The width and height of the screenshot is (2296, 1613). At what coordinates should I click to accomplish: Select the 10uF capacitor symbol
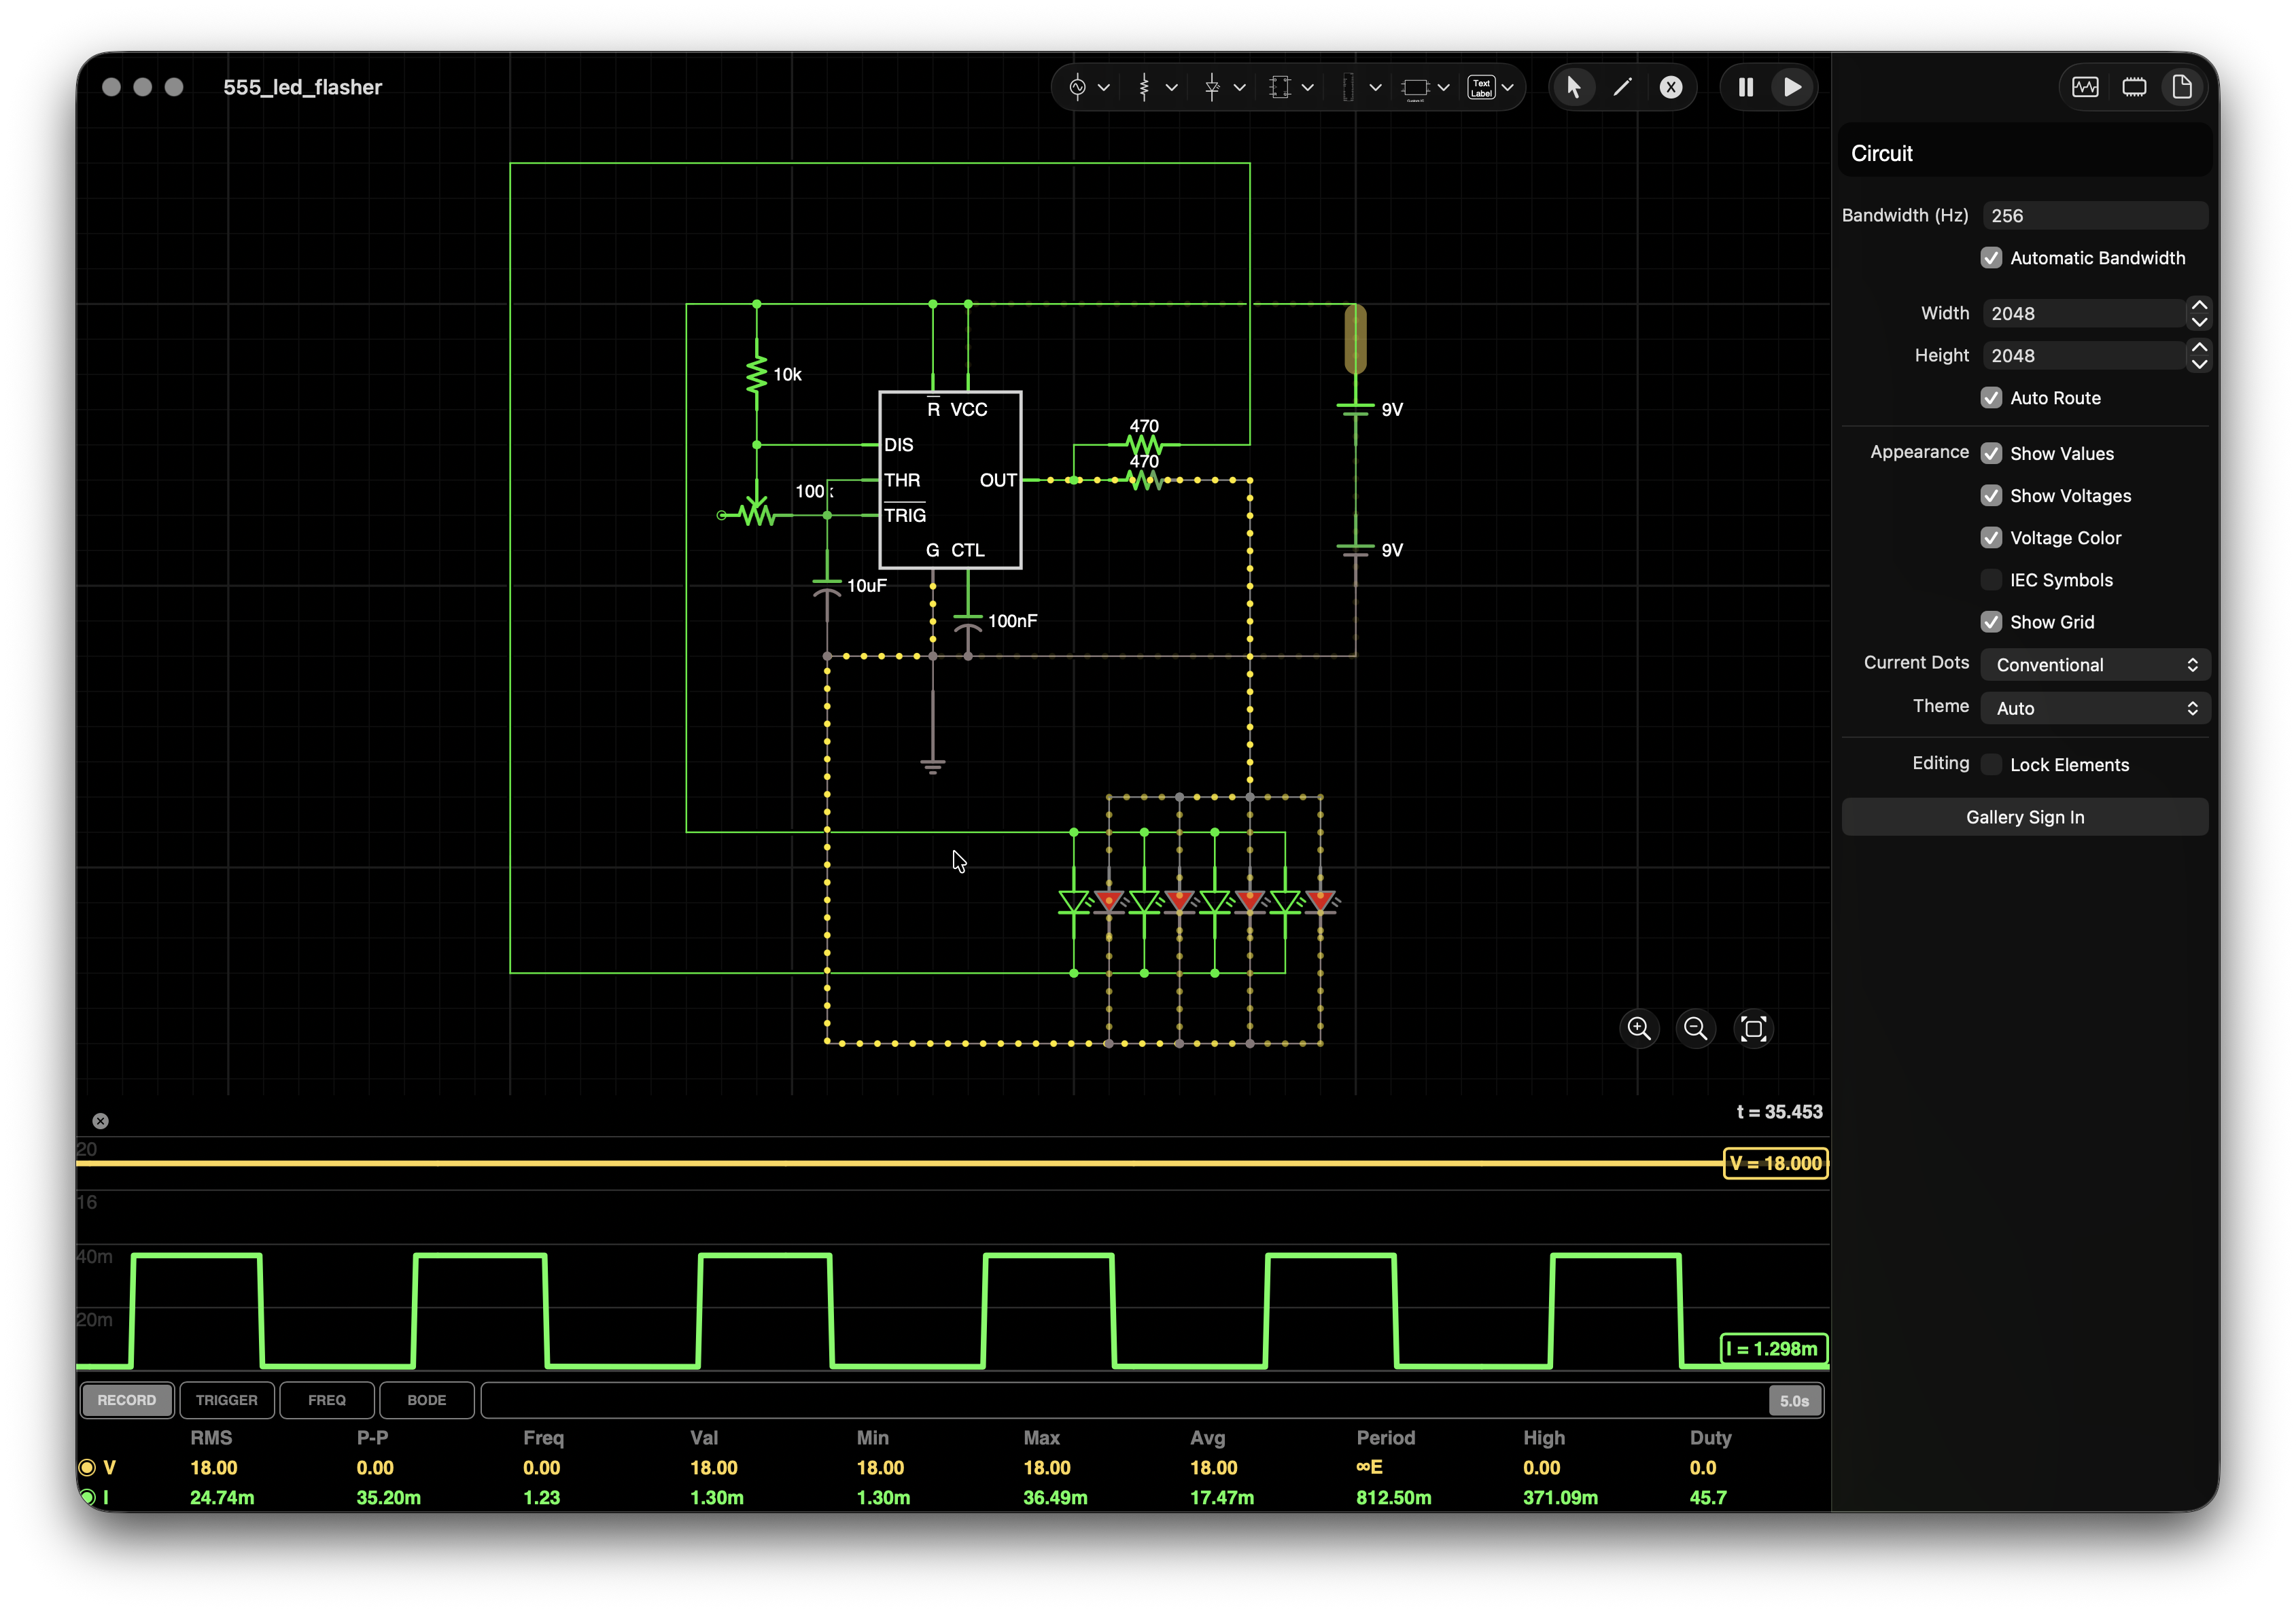coord(827,586)
